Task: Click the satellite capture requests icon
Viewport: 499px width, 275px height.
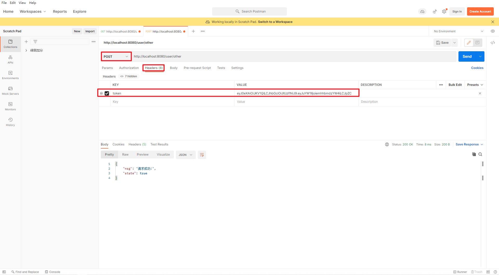Action: 435,11
